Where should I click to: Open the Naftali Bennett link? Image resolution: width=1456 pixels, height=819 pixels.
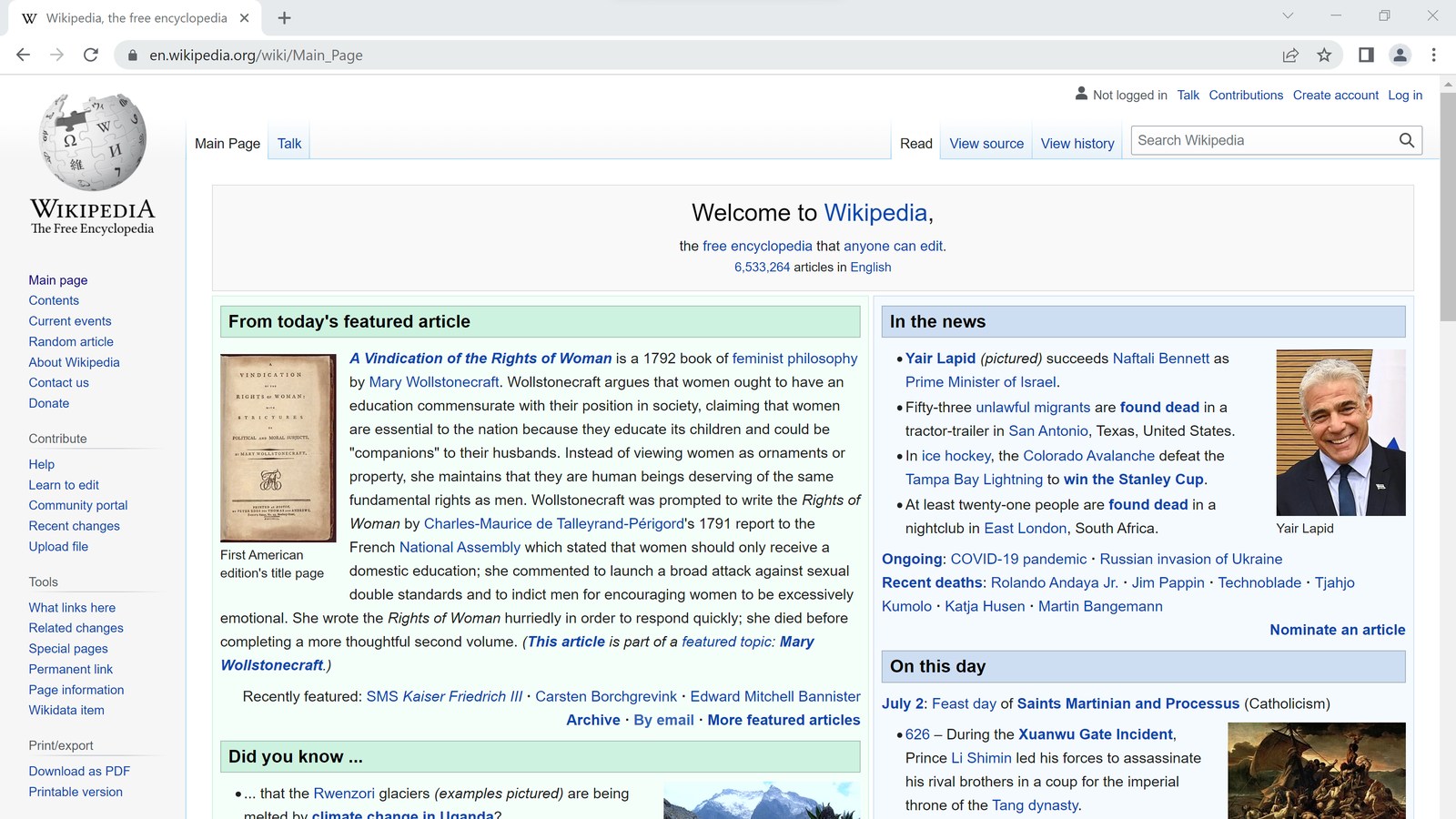pyautogui.click(x=1161, y=359)
